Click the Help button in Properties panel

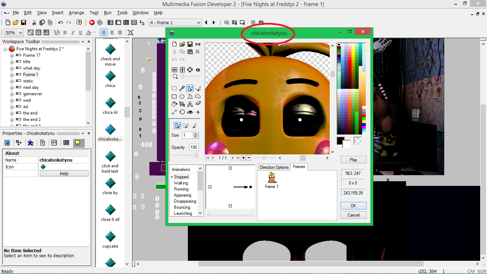click(x=64, y=174)
